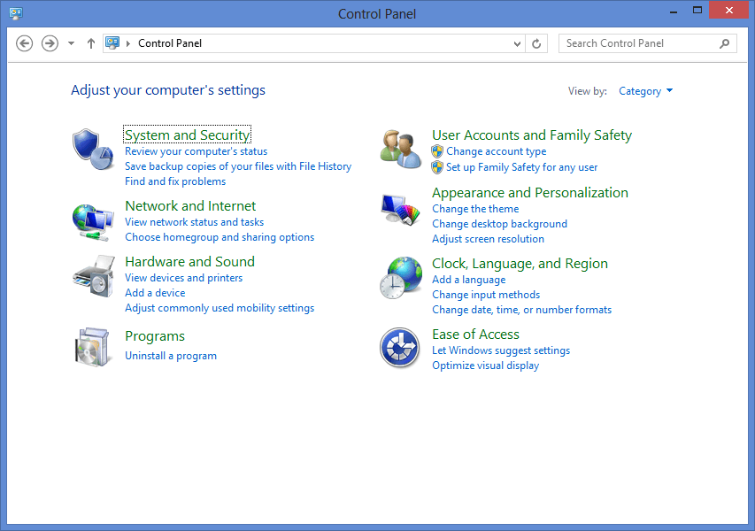Click the magnifier search icon

725,44
